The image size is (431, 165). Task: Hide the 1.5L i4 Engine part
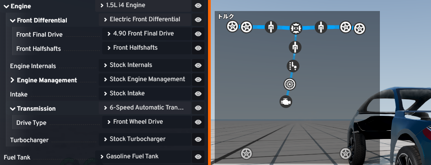198,6
